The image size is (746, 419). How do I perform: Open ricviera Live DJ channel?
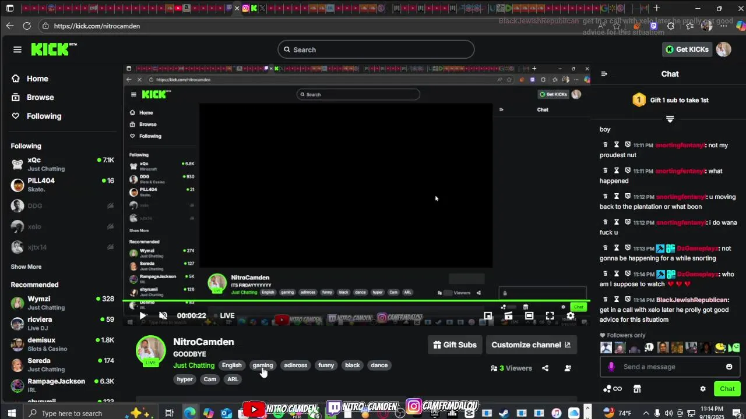(62, 324)
